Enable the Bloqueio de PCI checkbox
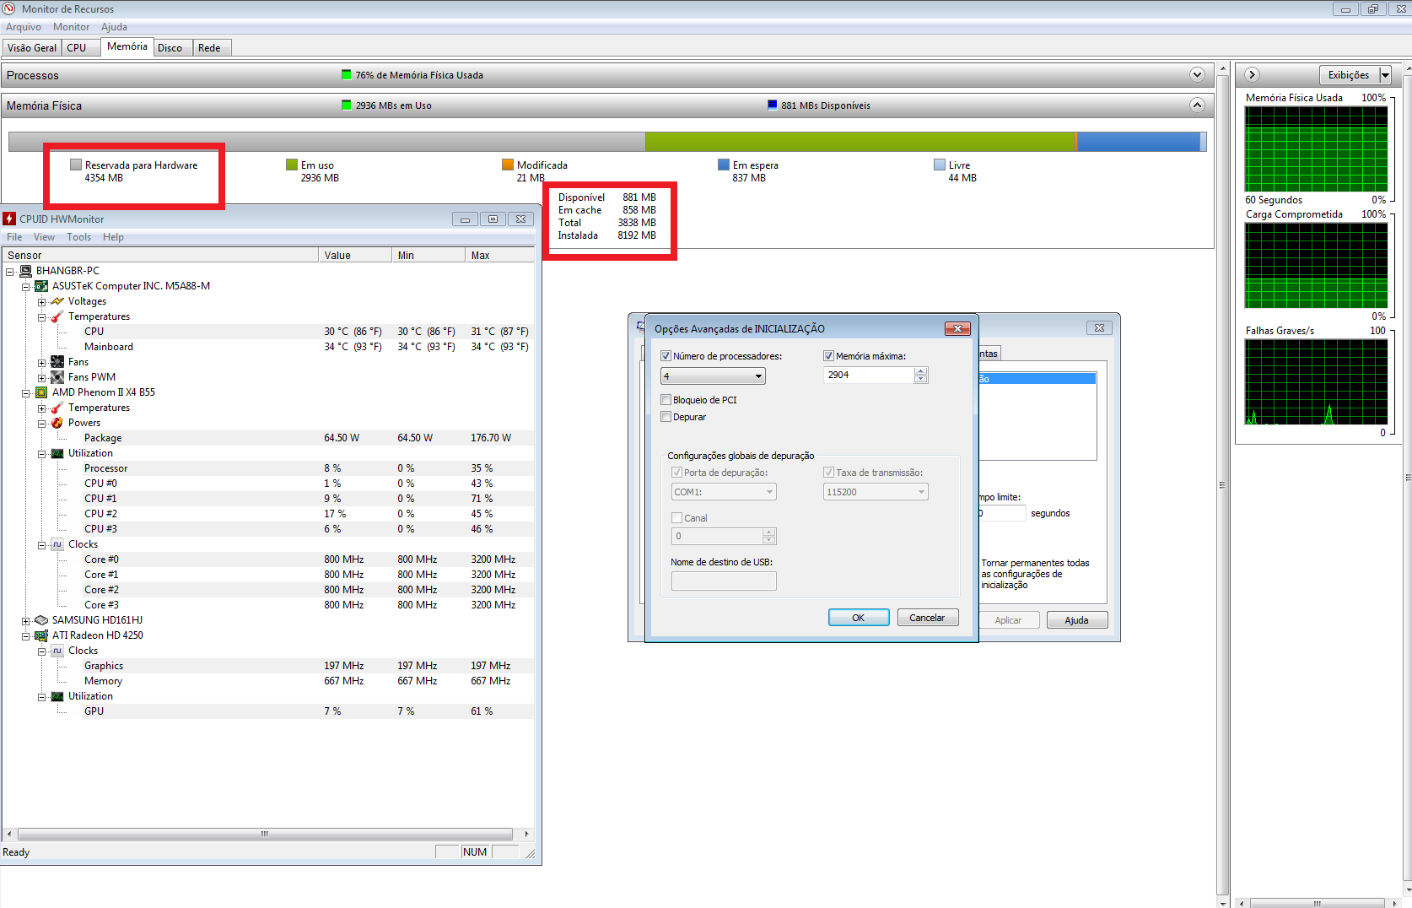 [x=666, y=400]
